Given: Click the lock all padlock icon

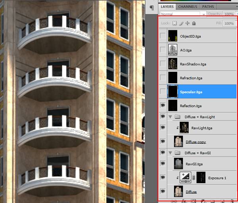Looking at the screenshot, I should click(194, 24).
